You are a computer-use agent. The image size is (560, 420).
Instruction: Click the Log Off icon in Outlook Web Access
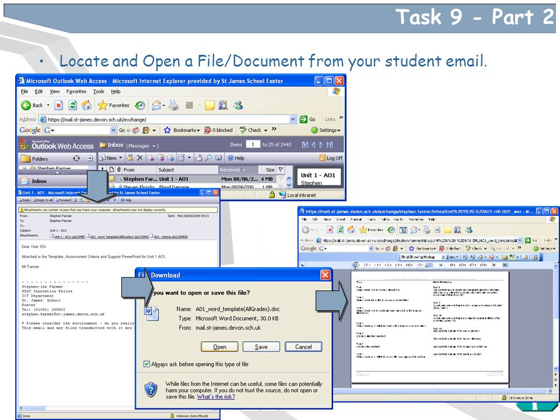[x=323, y=158]
